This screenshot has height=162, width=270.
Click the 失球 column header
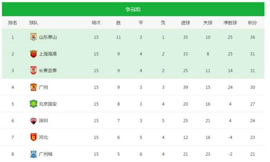[x=208, y=23]
